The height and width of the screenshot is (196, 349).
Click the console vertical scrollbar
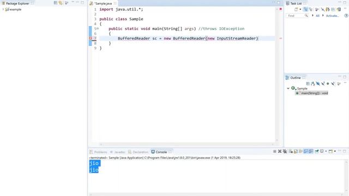pos(346,176)
